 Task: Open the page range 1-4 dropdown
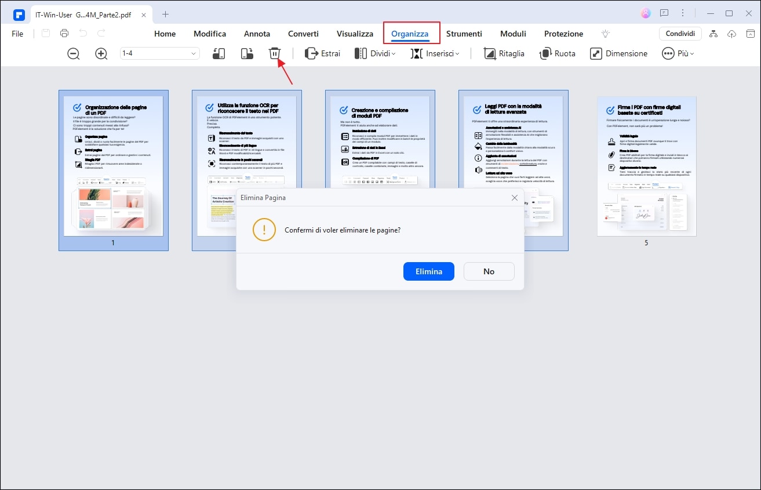[159, 53]
